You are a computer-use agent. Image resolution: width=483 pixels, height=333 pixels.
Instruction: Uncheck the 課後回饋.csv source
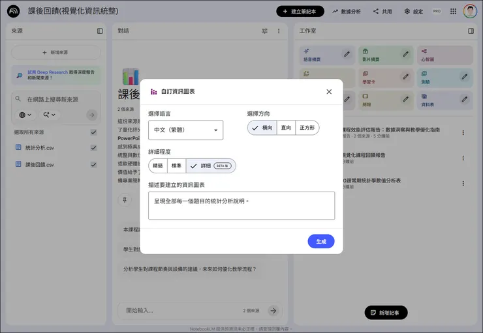(x=93, y=164)
